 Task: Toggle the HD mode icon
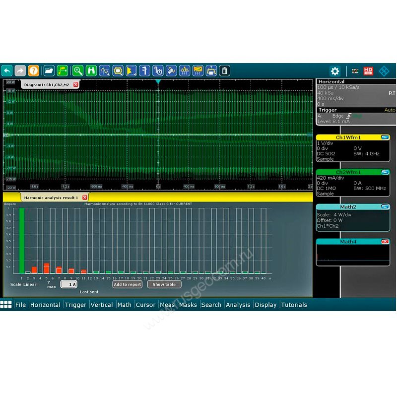point(368,71)
